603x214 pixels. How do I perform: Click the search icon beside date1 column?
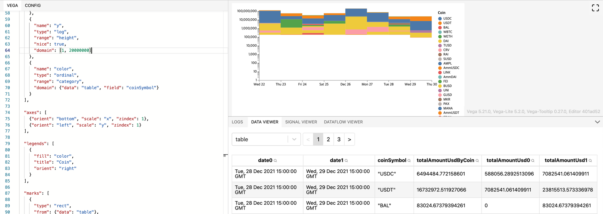click(346, 161)
